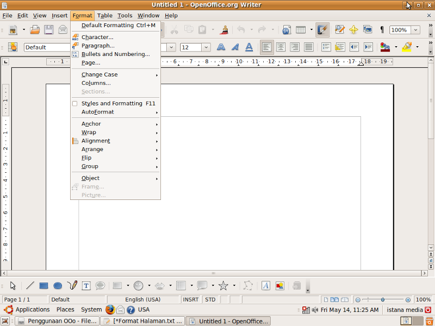Viewport: 435px width, 326px height.
Task: Toggle nonprinting characters display
Action: [382, 30]
